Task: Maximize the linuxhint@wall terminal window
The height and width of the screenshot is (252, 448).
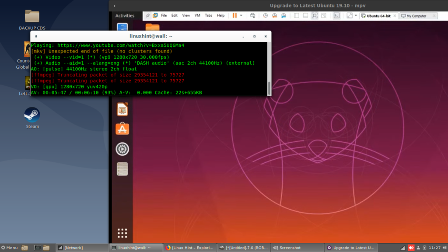Action: click(x=254, y=36)
